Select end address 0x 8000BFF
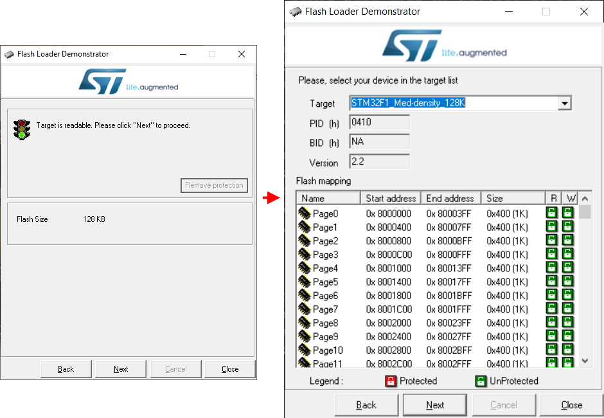The height and width of the screenshot is (418, 604). point(449,241)
